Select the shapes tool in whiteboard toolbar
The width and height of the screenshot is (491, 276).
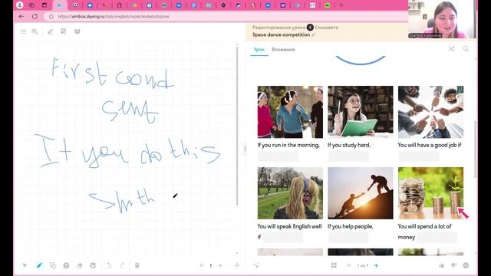[x=53, y=265]
